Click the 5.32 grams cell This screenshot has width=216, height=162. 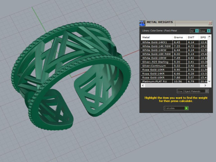point(180,66)
